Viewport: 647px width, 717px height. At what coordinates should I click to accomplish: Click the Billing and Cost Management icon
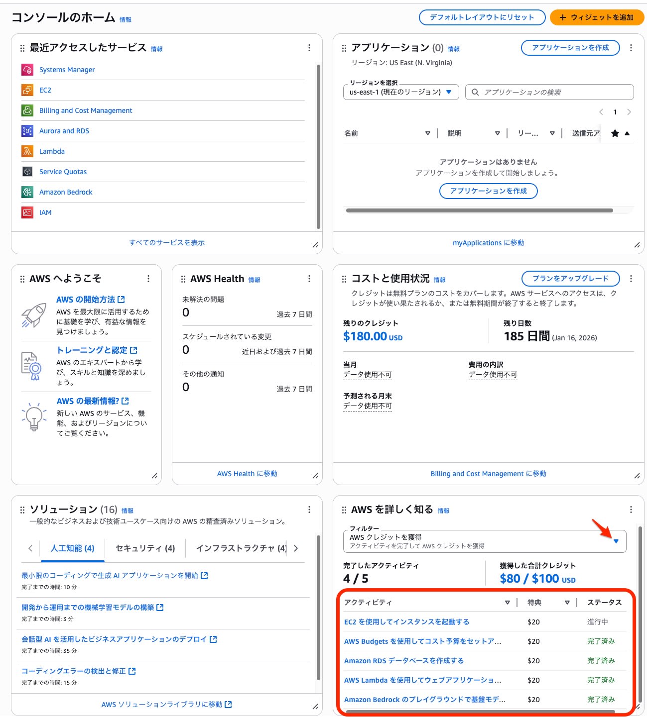point(27,110)
